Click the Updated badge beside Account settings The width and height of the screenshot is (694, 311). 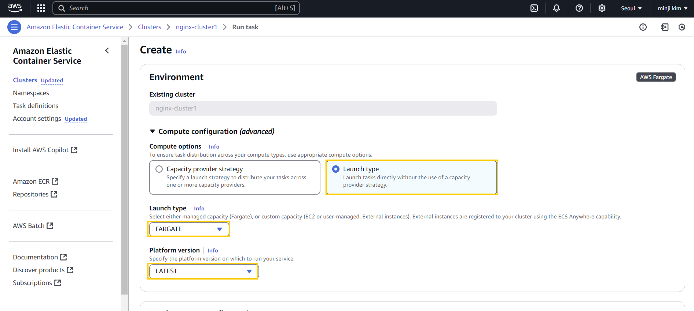pyautogui.click(x=76, y=119)
